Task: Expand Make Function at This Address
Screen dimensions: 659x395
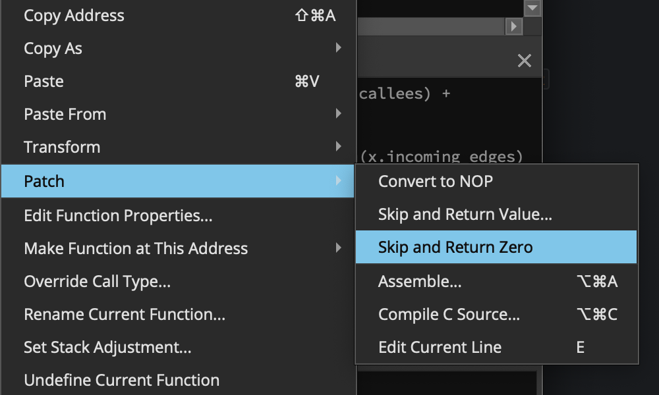Action: 136,248
